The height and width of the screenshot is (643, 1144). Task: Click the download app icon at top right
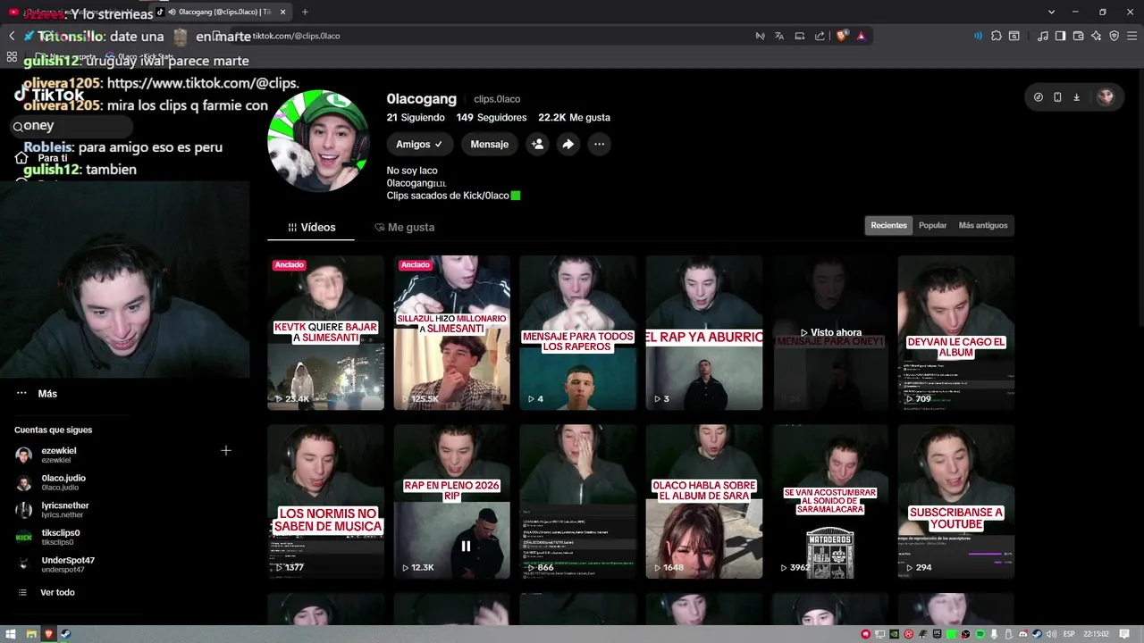click(1076, 97)
